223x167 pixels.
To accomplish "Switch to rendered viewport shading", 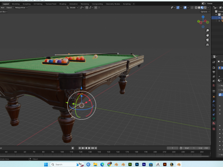I will coord(205,7).
